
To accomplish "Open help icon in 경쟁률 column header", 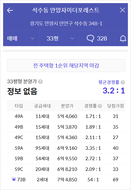I will (x=100, y=106).
